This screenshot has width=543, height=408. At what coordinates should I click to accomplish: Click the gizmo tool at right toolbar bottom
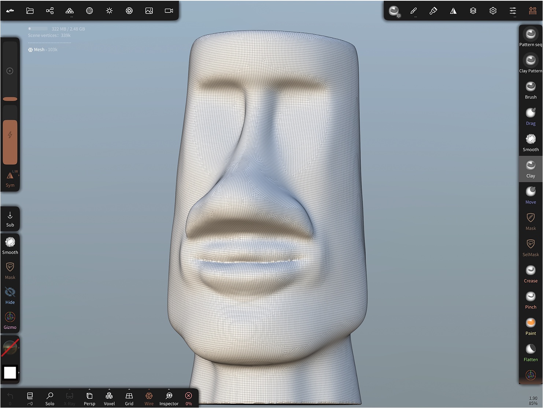click(531, 375)
